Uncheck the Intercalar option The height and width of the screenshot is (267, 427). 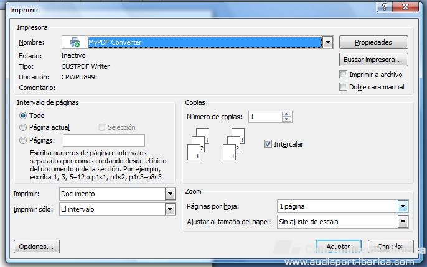[x=268, y=143]
